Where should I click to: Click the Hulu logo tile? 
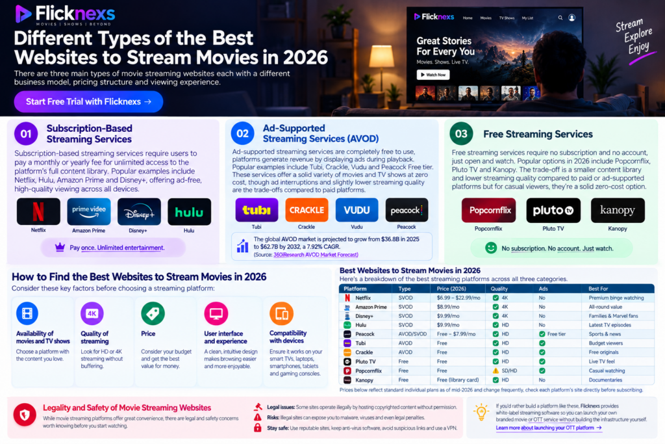189,211
